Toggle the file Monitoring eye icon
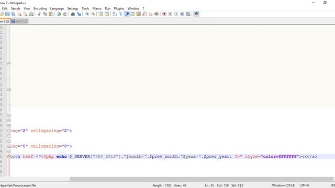The width and height of the screenshot is (335, 188). click(157, 14)
